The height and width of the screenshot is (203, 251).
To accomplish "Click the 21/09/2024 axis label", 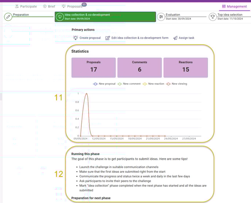I will (153, 139).
